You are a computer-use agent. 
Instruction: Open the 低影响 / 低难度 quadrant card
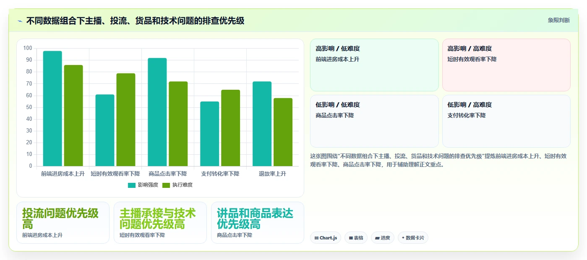pyautogui.click(x=374, y=121)
